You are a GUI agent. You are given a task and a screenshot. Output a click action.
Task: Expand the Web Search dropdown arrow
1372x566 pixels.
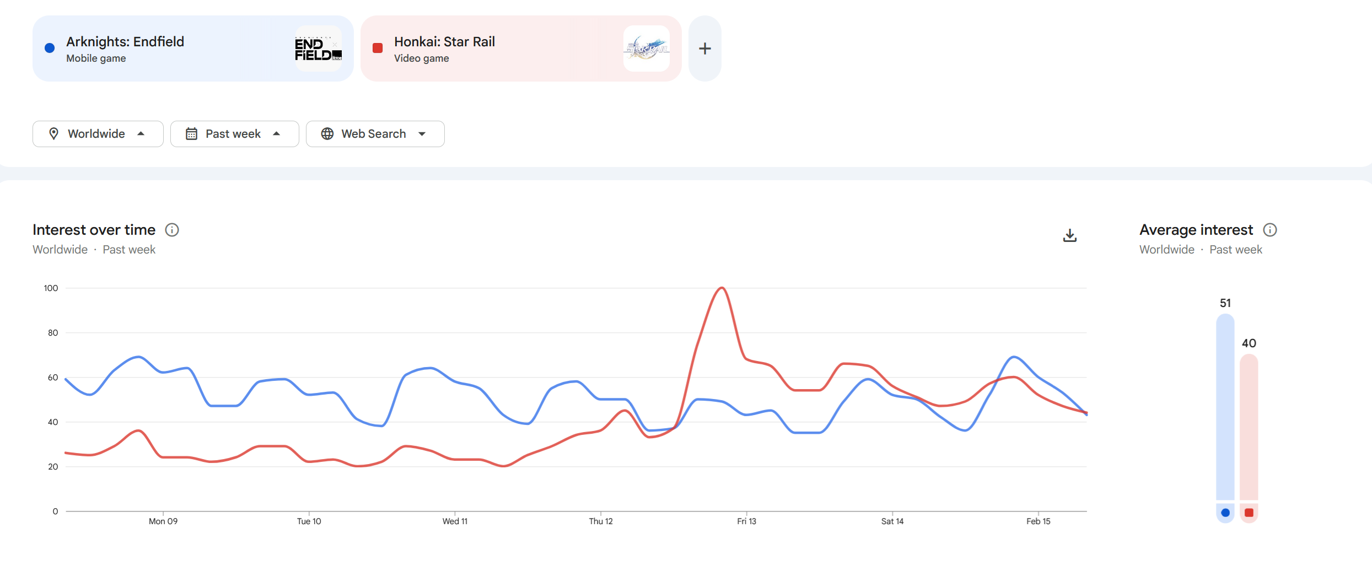(x=422, y=134)
